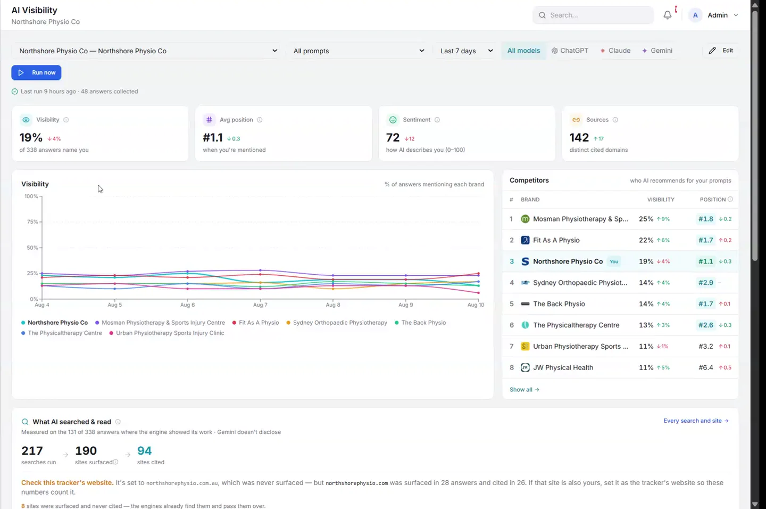Image resolution: width=766 pixels, height=509 pixels.
Task: Toggle Mosman Physiotherapy legend series
Action: coord(160,323)
